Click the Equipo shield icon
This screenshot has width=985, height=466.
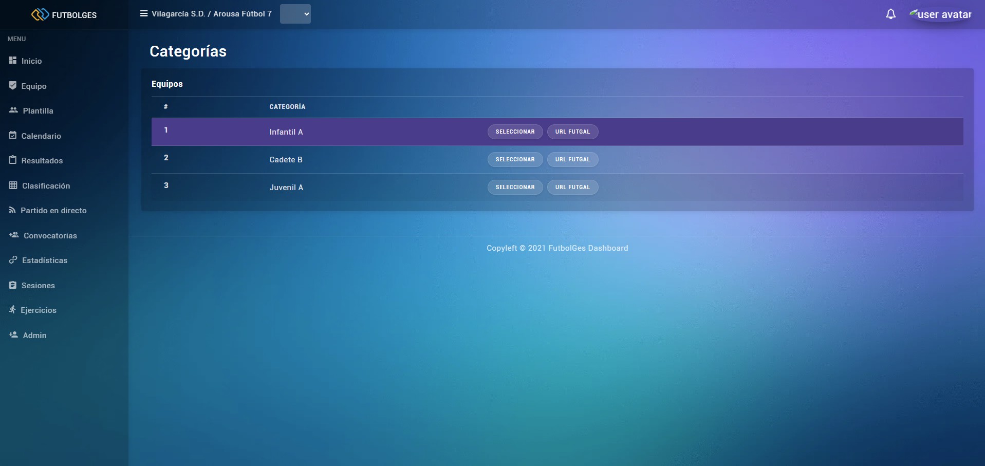tap(13, 86)
